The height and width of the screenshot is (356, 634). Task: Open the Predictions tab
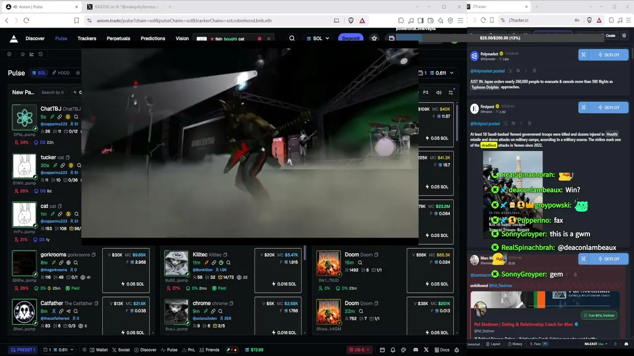click(x=153, y=39)
